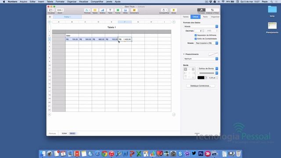Image resolution: width=281 pixels, height=158 pixels.
Task: Open the Fórmula insert button
Action: click(87, 10)
